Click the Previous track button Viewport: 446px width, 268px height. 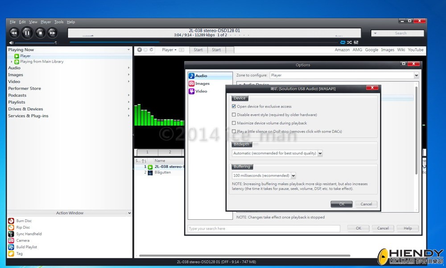(x=14, y=33)
